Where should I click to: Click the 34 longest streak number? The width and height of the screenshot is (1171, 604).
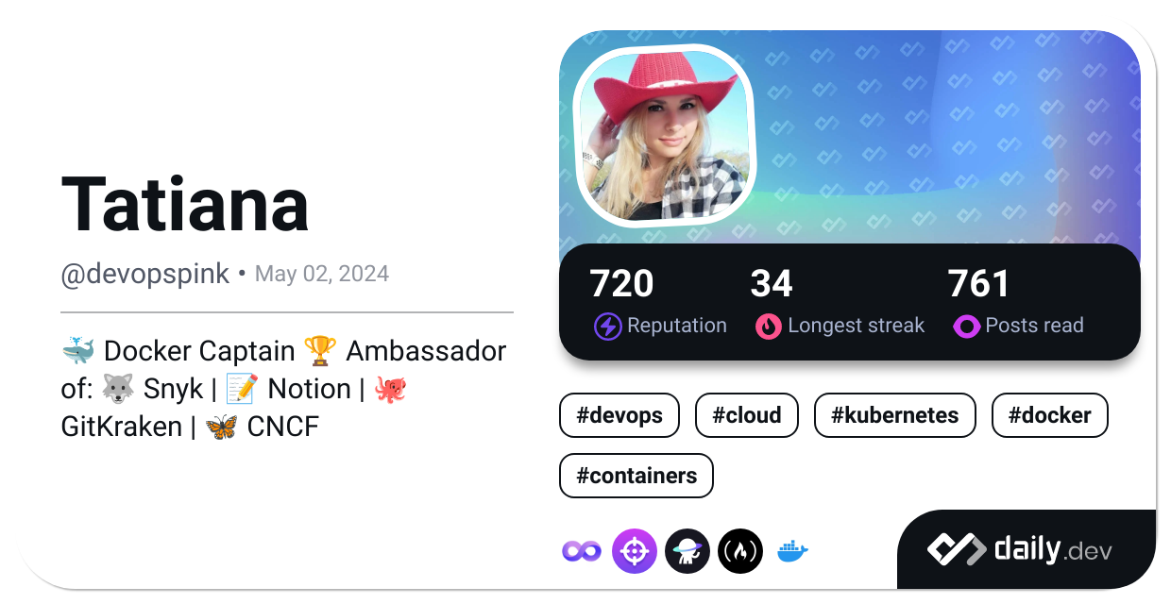point(772,284)
